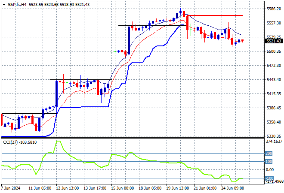This screenshot has height=193, width=284.
Task: Click the 5472.30 price axis label
Action: (x=274, y=65)
